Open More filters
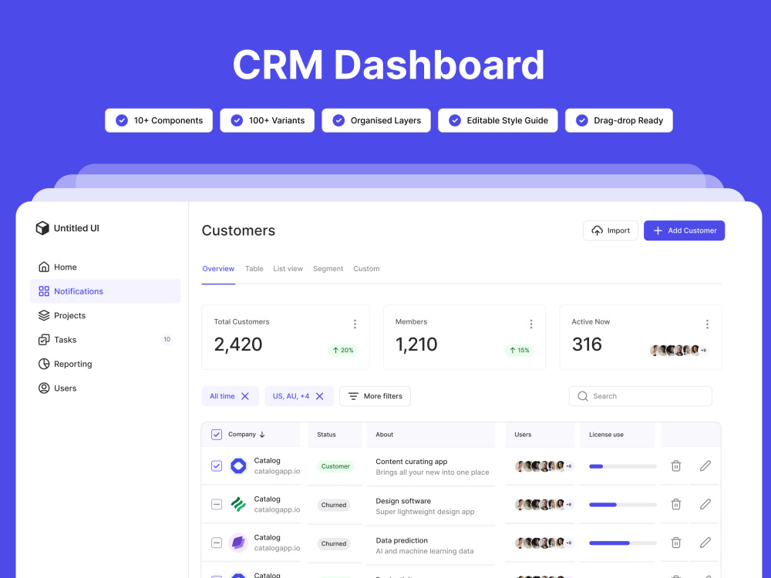This screenshot has width=771, height=578. click(375, 396)
